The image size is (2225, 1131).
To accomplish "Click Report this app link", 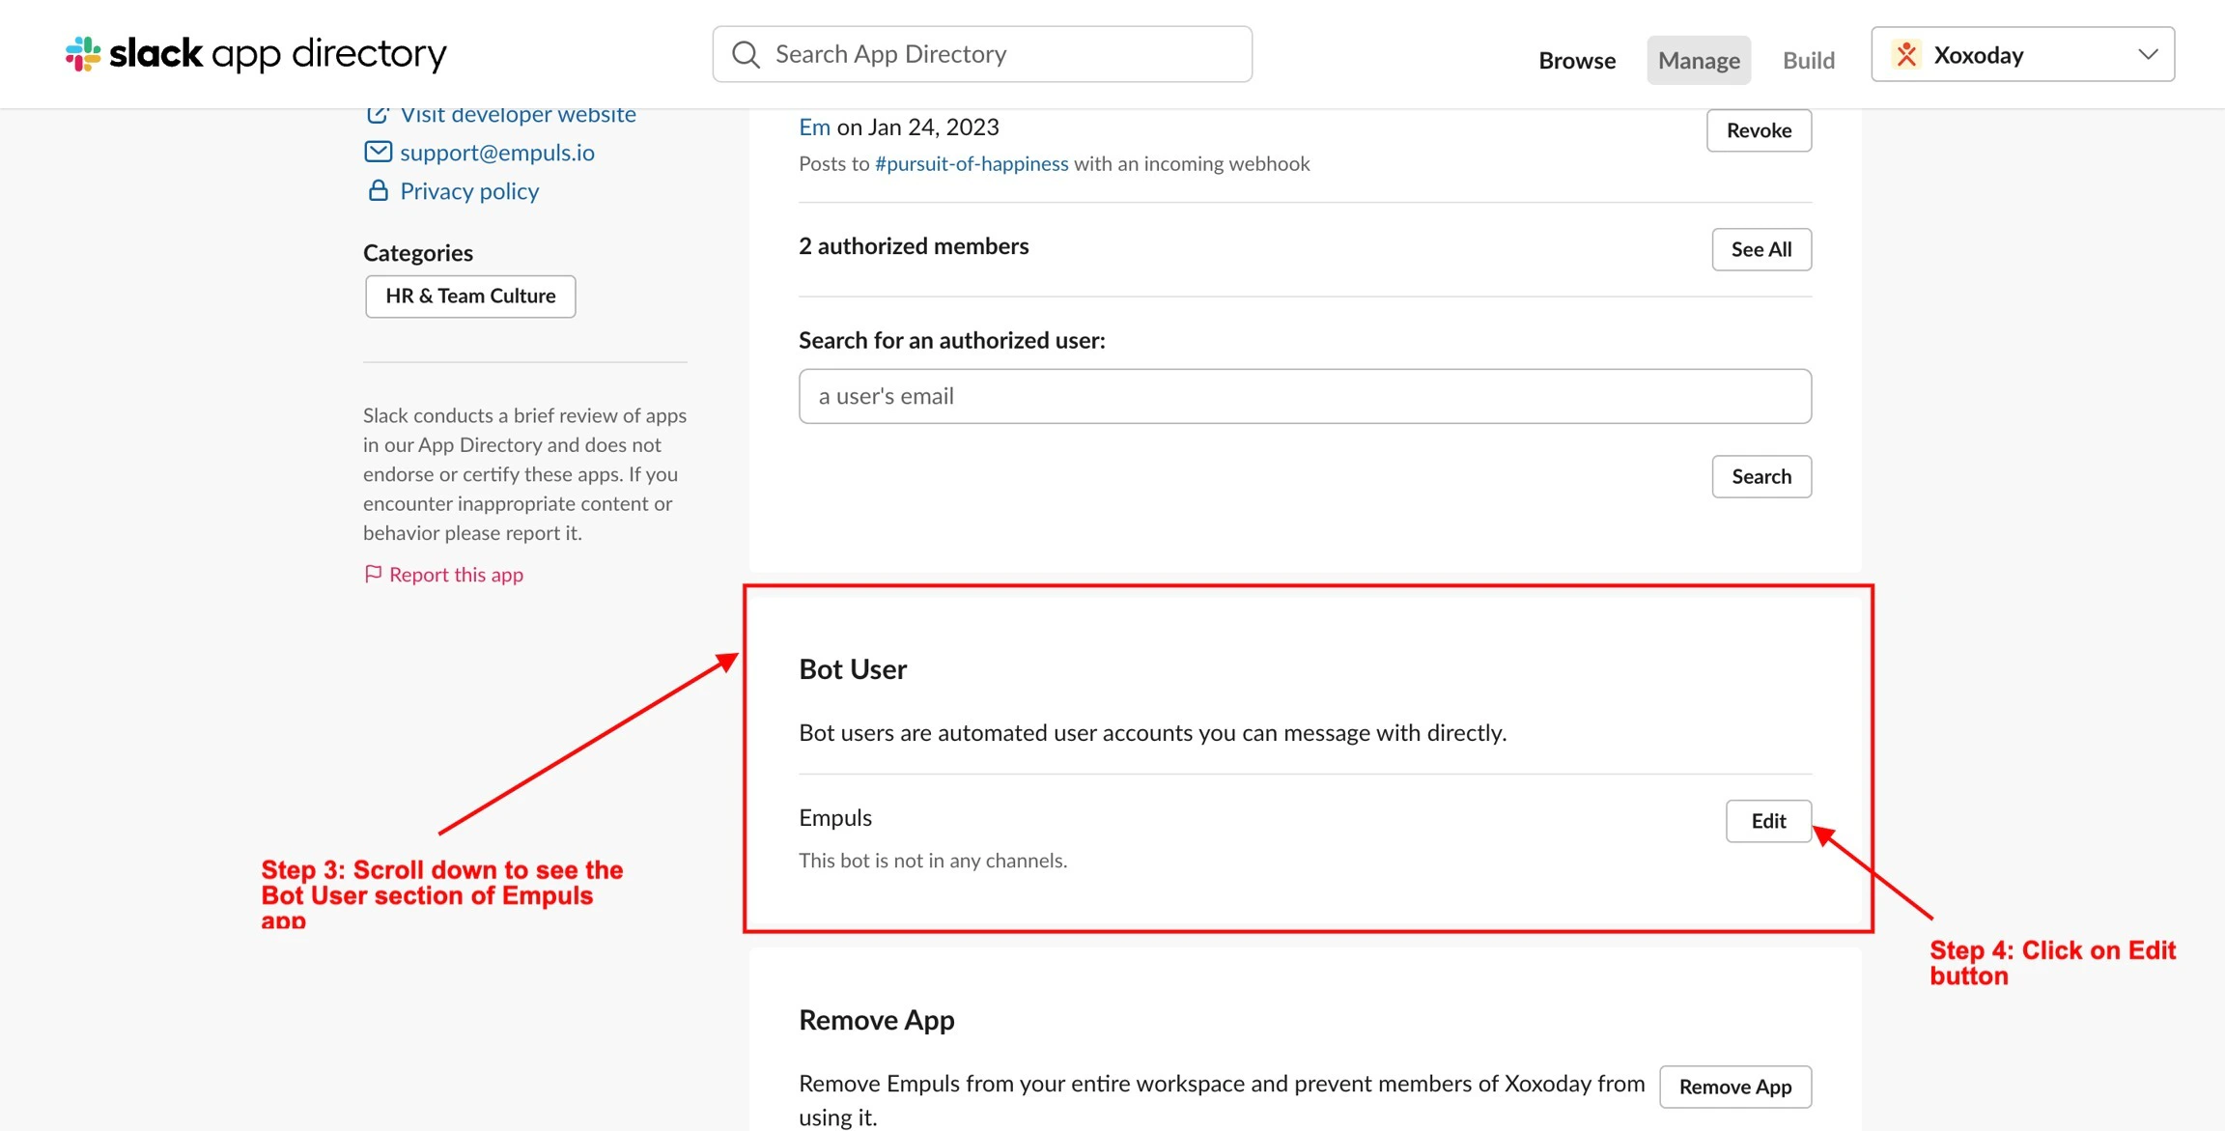I will pos(456,574).
